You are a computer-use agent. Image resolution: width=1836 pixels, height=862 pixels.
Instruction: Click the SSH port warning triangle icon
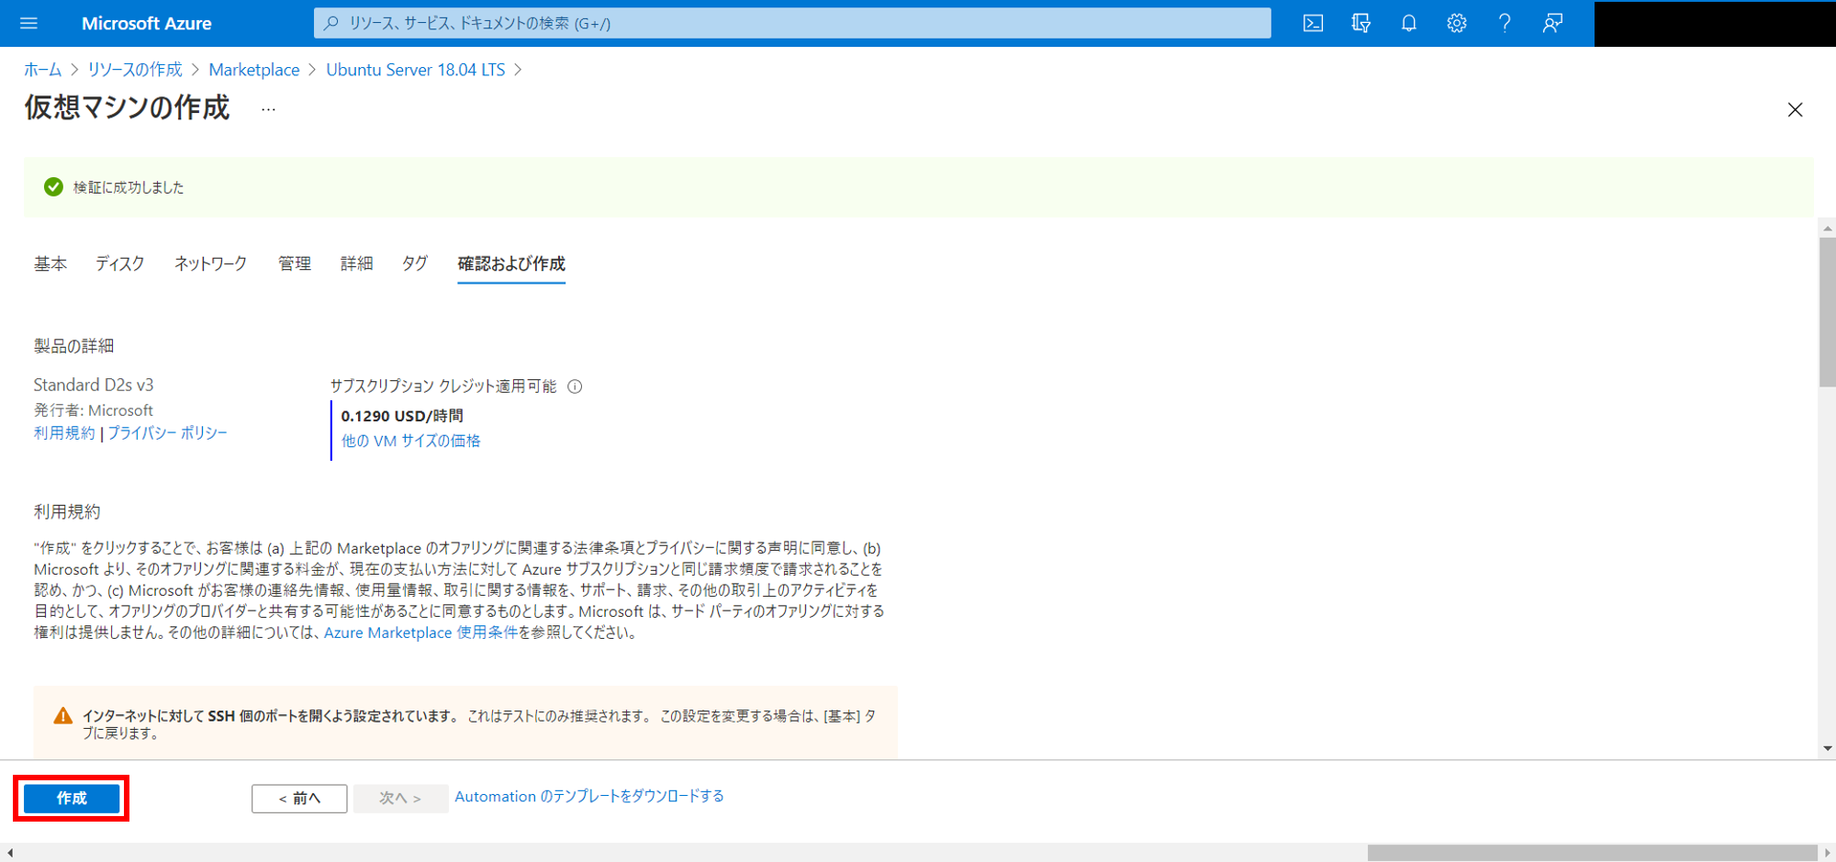(x=62, y=716)
